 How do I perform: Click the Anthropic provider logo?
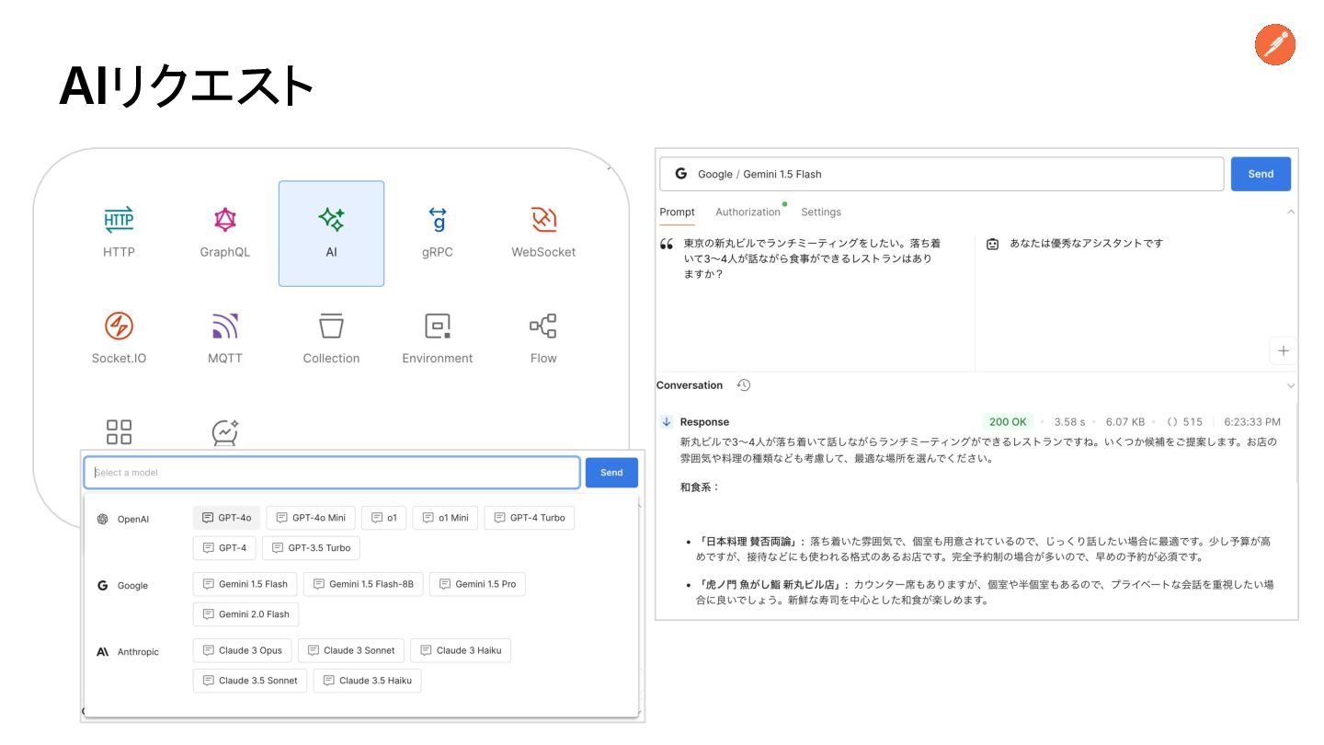103,651
